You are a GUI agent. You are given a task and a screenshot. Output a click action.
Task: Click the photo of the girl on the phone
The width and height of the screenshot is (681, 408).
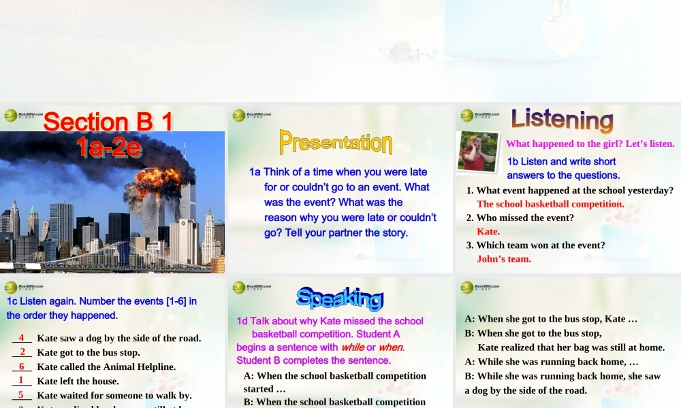[479, 151]
